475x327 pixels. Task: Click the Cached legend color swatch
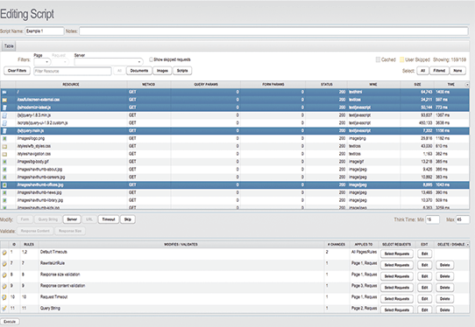pyautogui.click(x=378, y=59)
